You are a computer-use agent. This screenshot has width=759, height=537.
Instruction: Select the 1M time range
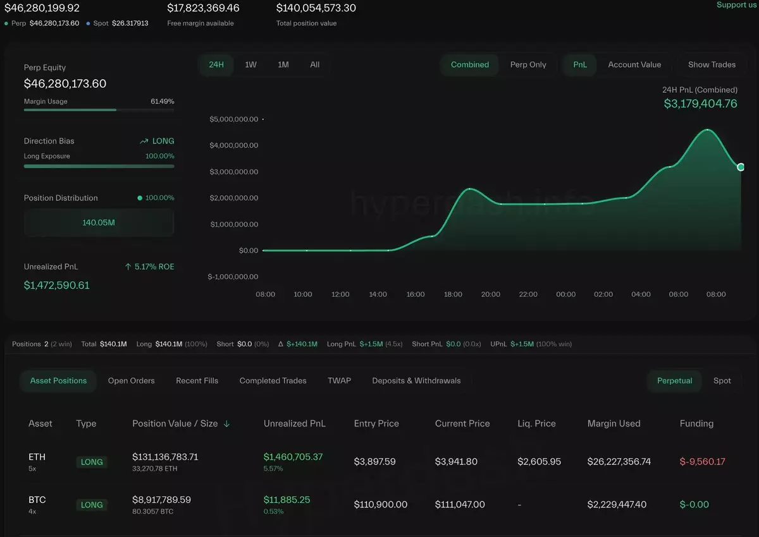[283, 64]
